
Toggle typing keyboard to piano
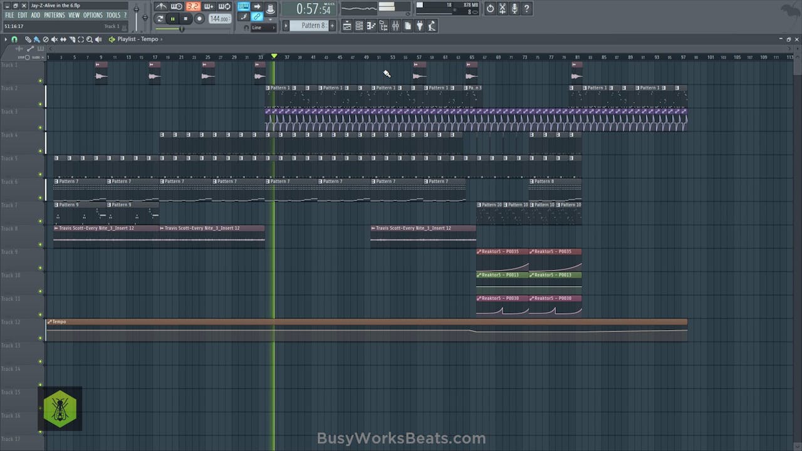click(244, 6)
